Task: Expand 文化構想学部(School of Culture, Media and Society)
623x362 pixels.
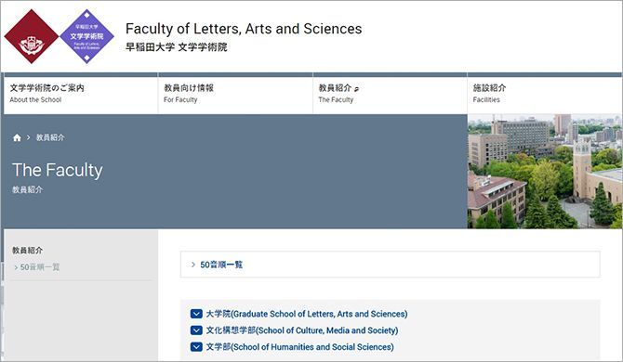Action: point(301,330)
